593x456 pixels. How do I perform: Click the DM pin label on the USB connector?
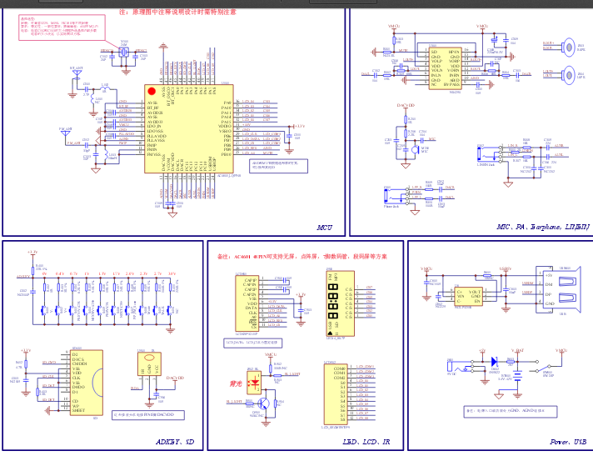(x=549, y=284)
